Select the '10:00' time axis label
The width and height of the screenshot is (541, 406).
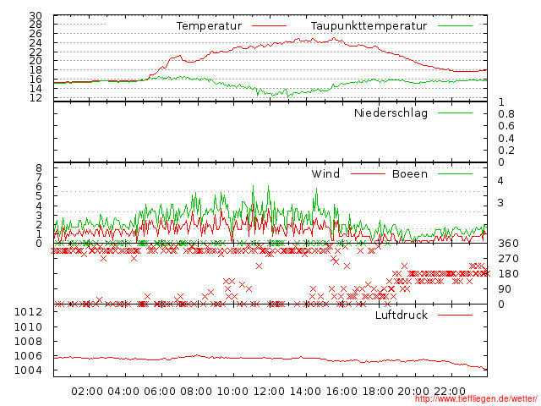pyautogui.click(x=232, y=392)
